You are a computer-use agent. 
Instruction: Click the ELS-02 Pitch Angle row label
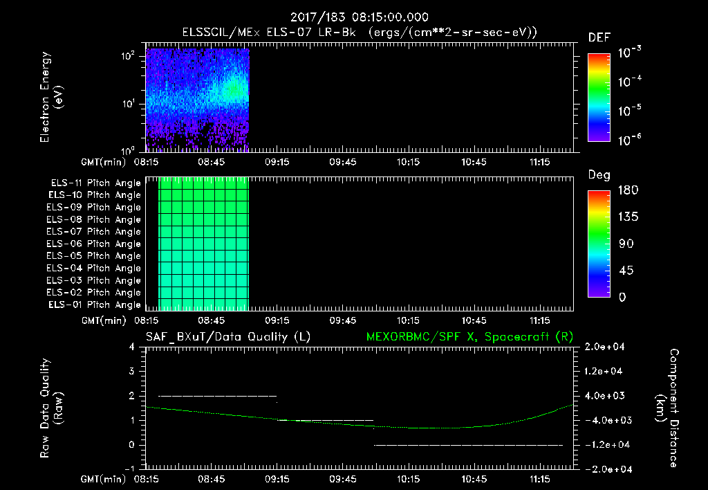point(93,293)
